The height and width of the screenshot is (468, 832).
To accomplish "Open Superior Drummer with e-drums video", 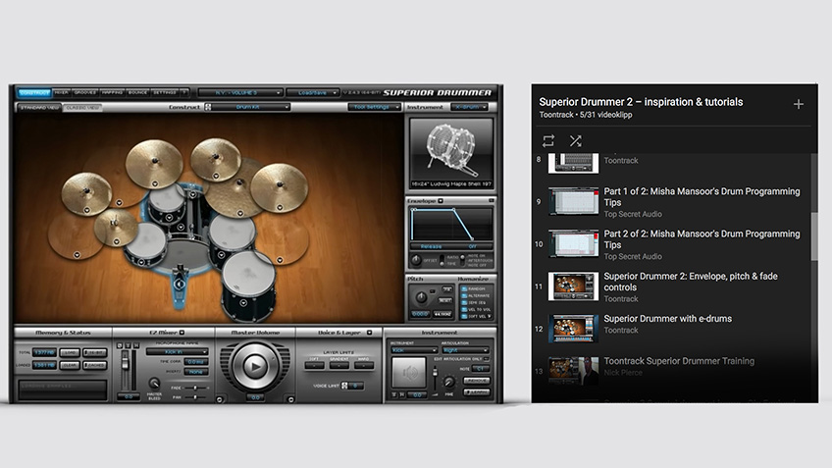I will pyautogui.click(x=667, y=318).
